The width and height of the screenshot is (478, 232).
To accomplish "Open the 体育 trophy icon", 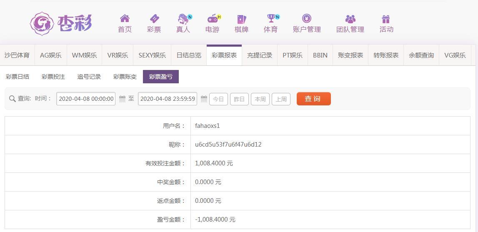I will click(x=271, y=18).
